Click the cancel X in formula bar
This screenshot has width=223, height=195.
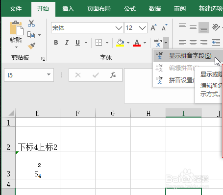point(78,75)
